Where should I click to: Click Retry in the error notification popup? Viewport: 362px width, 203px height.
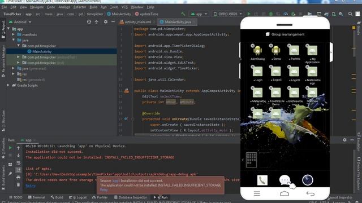[x=104, y=189]
